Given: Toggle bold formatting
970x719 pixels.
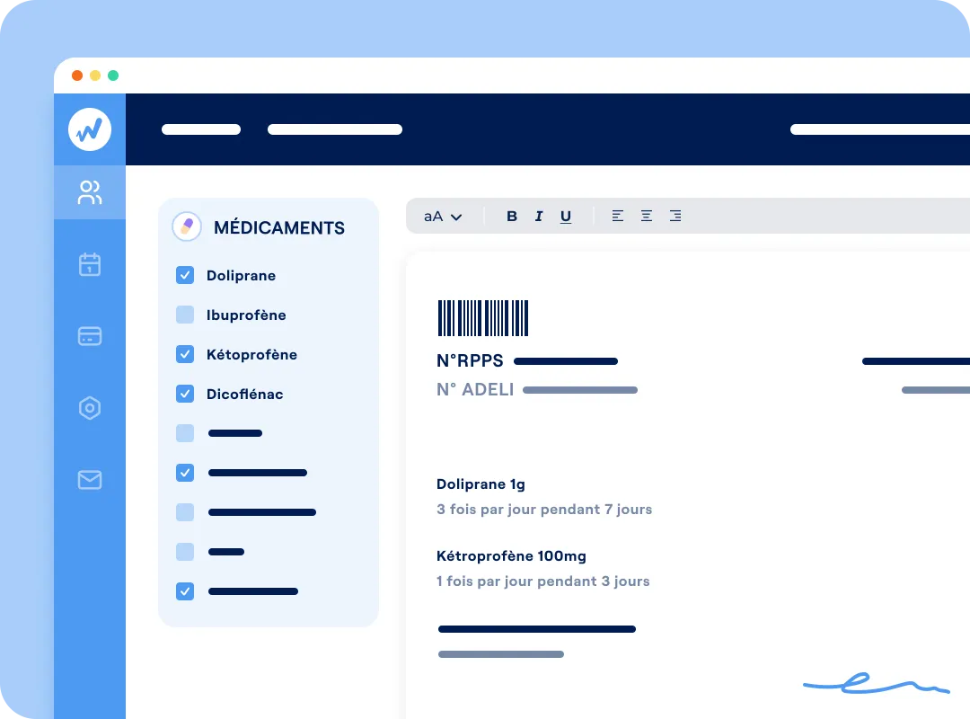Looking at the screenshot, I should (x=512, y=216).
